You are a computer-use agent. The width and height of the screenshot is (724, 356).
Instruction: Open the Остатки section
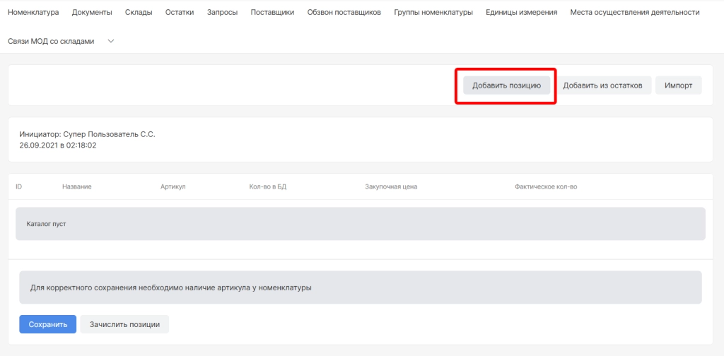coord(180,12)
